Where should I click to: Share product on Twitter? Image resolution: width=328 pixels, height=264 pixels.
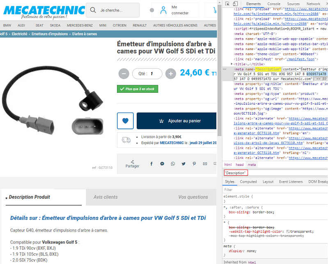point(183,164)
